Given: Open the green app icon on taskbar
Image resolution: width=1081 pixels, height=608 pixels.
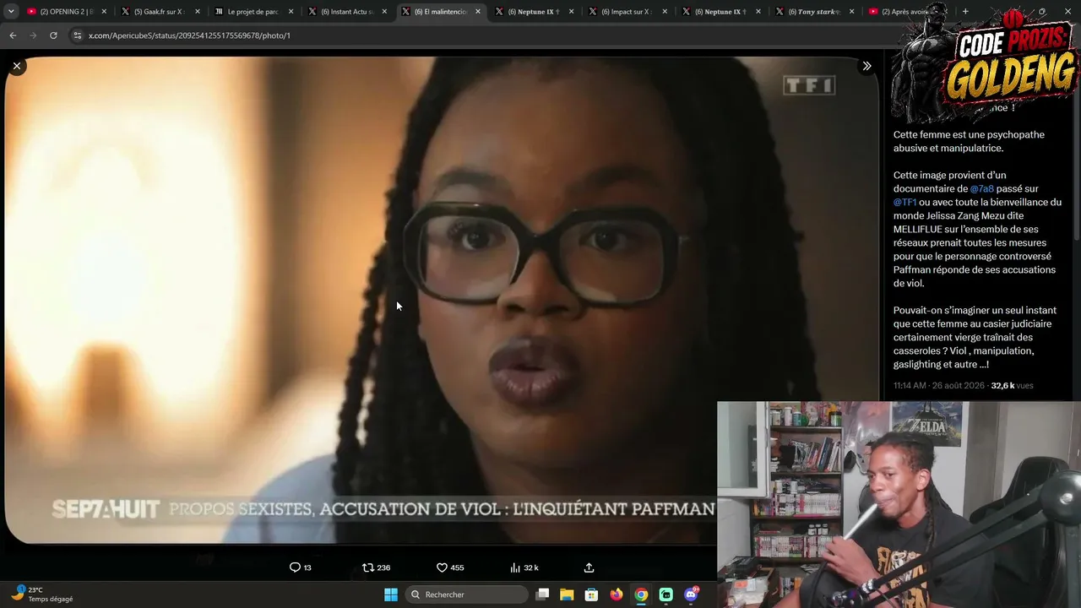Looking at the screenshot, I should click(x=665, y=594).
